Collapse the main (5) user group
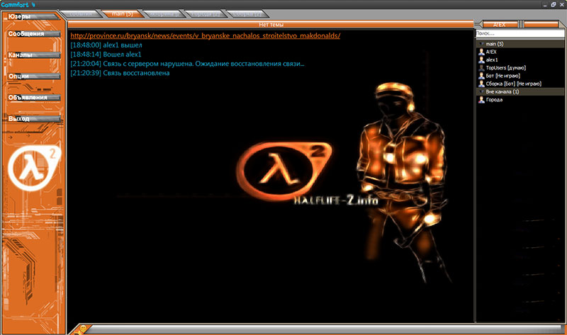The height and width of the screenshot is (335, 567). pyautogui.click(x=481, y=44)
